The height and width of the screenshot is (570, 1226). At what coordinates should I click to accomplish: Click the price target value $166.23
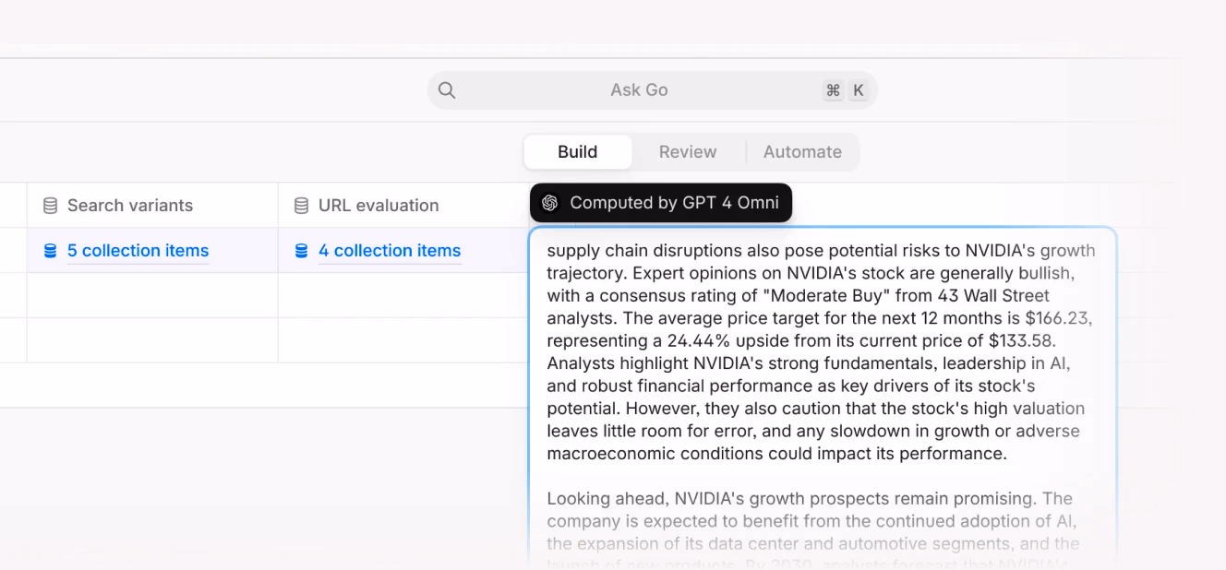[x=1059, y=318]
